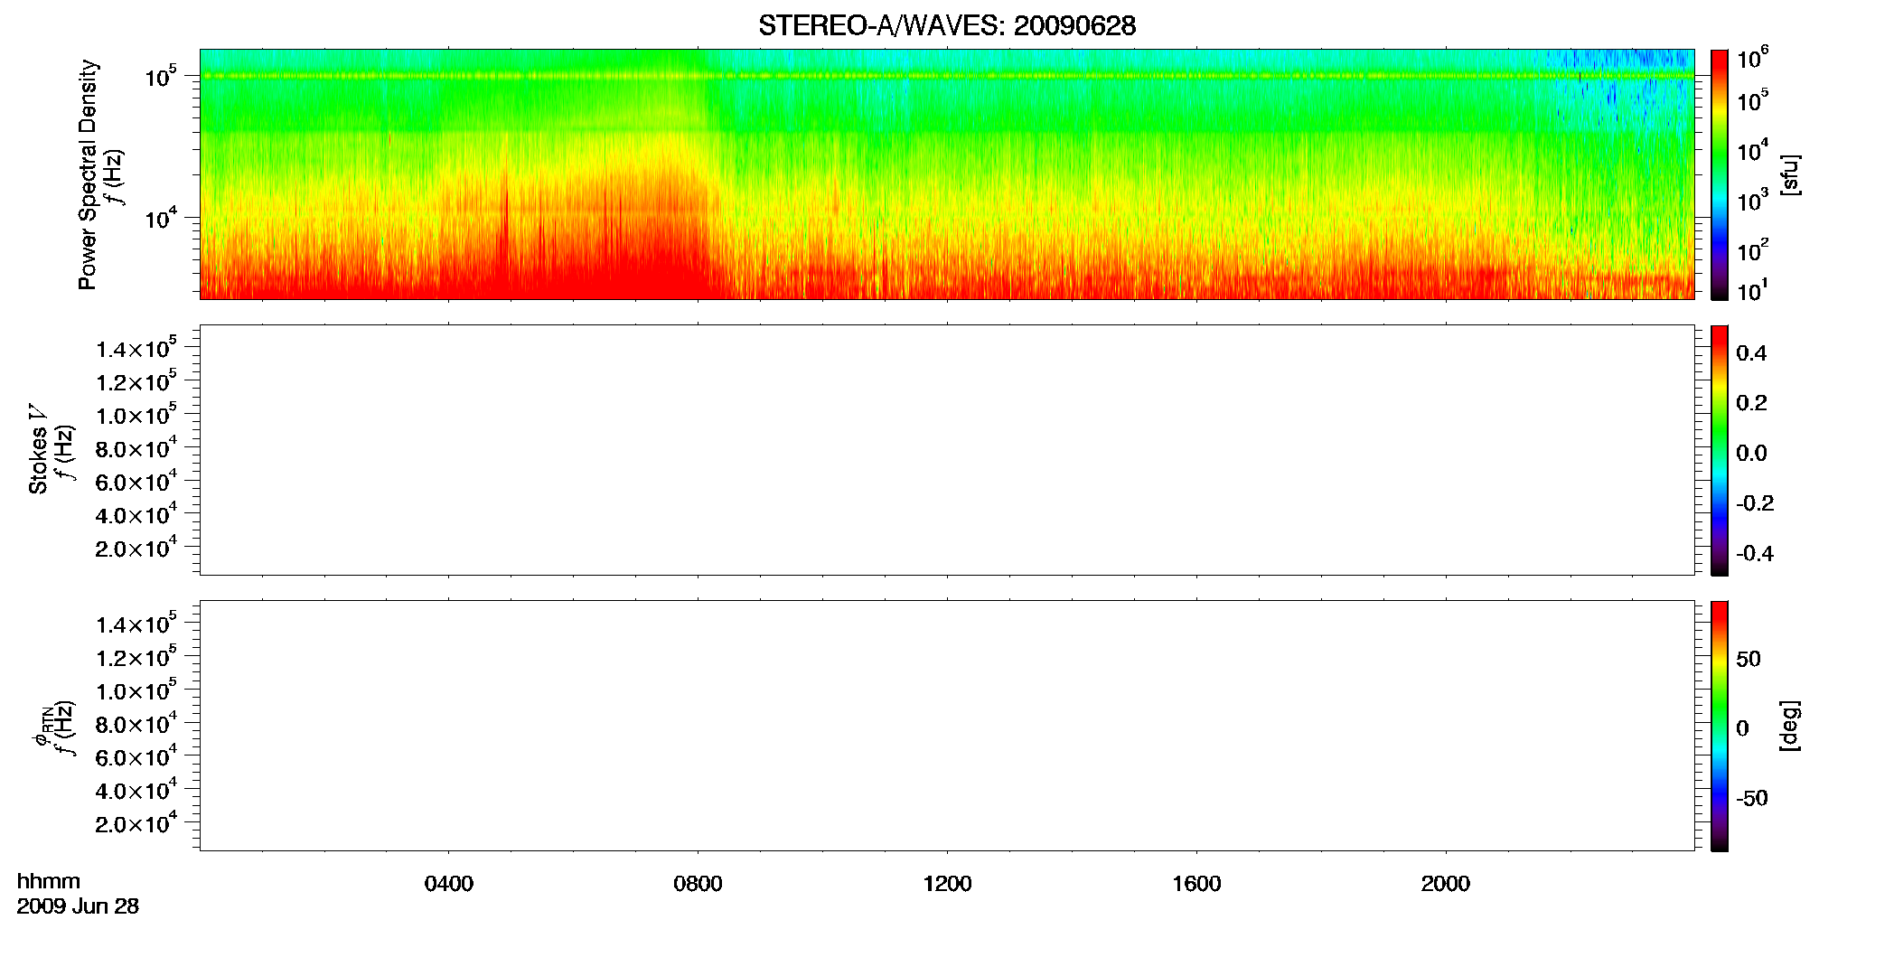This screenshot has height=976, width=1894.
Task: Click inside the power spectral density spectrogram
Action: coord(947,174)
